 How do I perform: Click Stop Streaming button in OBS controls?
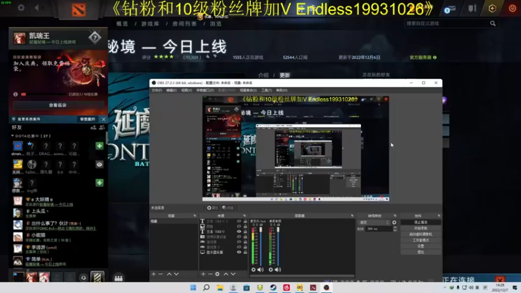421,222
